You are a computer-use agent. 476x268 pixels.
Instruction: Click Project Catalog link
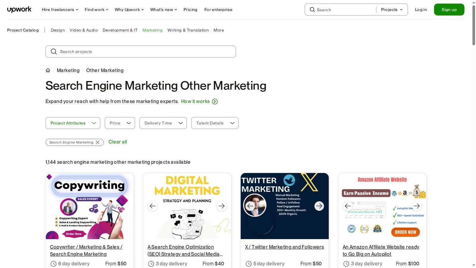pos(23,30)
